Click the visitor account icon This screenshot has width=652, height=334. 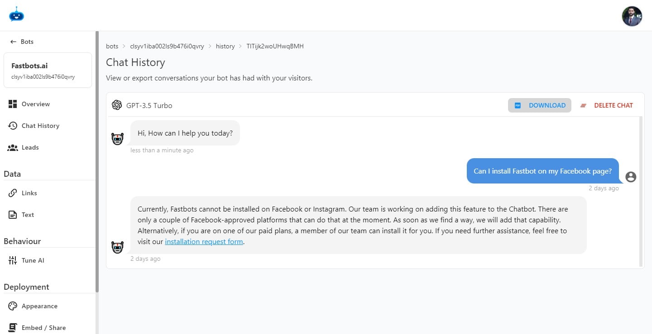631,177
